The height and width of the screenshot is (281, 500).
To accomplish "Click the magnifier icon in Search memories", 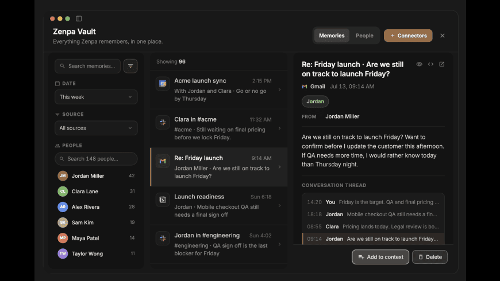I will [x=63, y=66].
